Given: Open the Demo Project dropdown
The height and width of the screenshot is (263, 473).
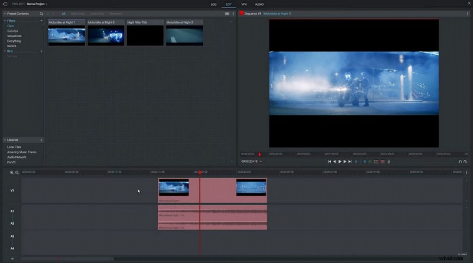Looking at the screenshot, I should tap(37, 4).
